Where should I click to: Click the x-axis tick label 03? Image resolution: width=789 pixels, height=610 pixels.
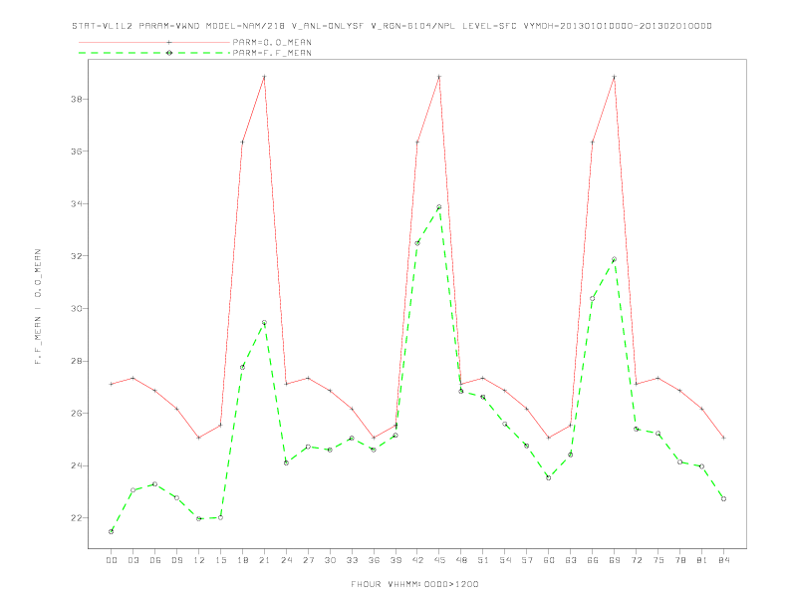pos(132,560)
